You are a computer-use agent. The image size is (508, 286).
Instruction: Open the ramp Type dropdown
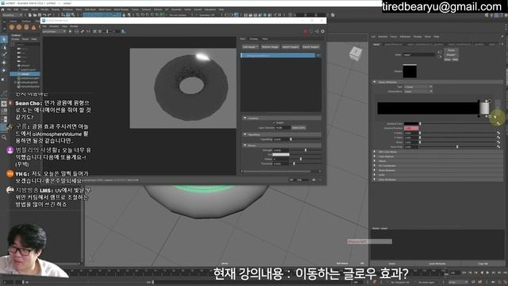(418, 87)
